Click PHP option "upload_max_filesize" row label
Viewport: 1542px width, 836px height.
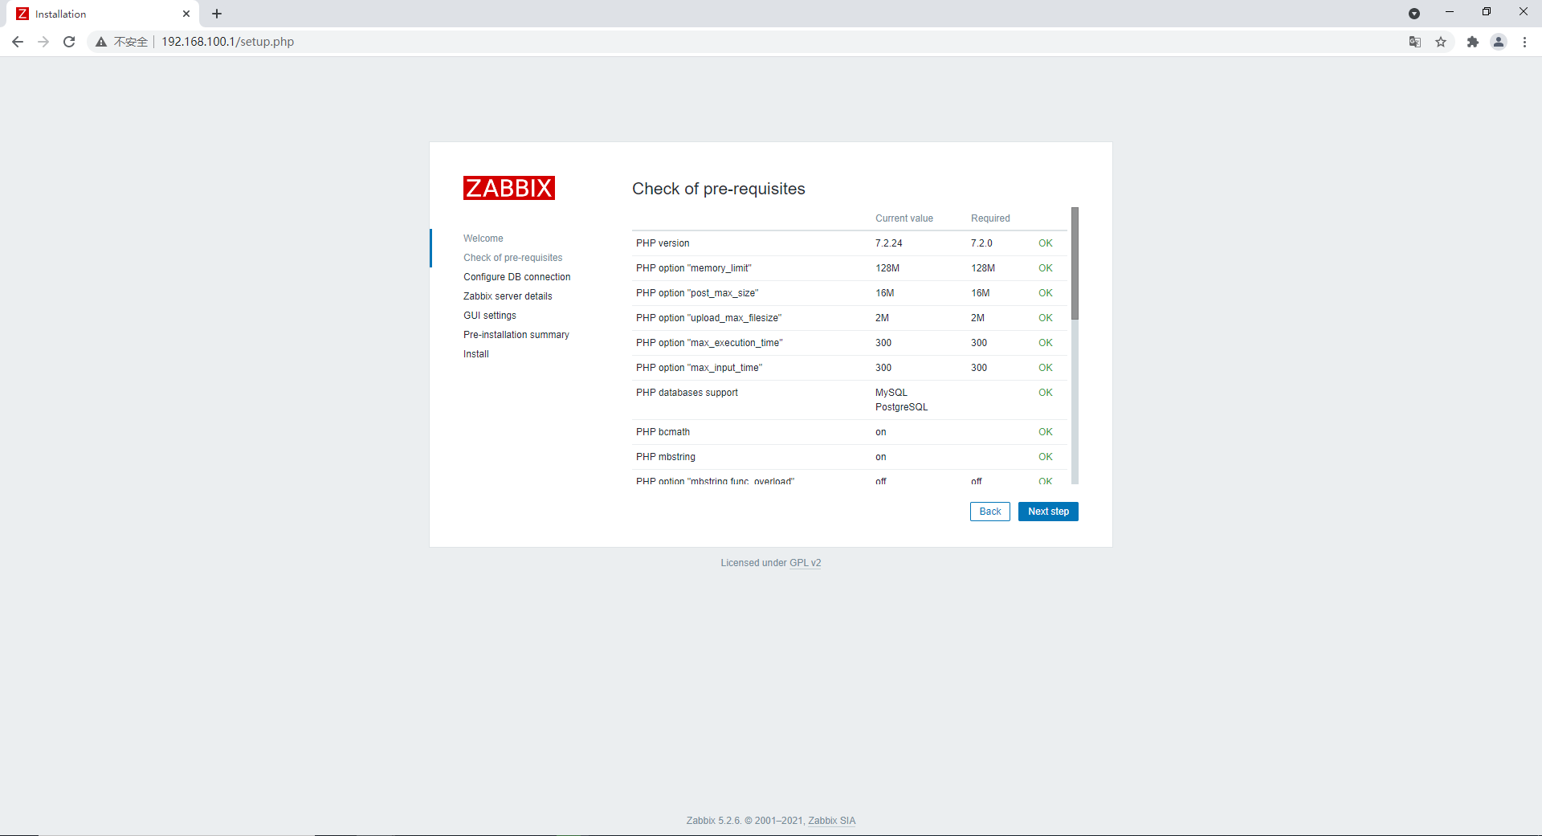pos(708,318)
